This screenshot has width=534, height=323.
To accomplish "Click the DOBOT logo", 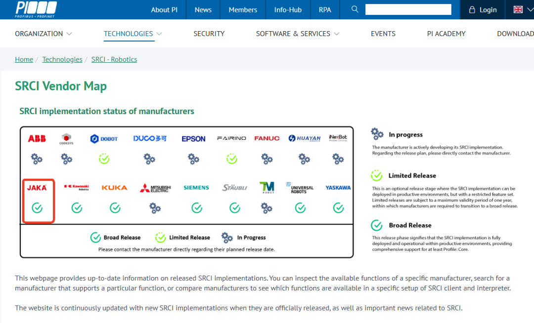I will click(x=104, y=139).
